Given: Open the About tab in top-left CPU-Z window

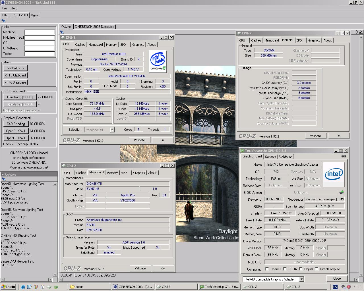Looking at the screenshot, I should [x=152, y=45].
